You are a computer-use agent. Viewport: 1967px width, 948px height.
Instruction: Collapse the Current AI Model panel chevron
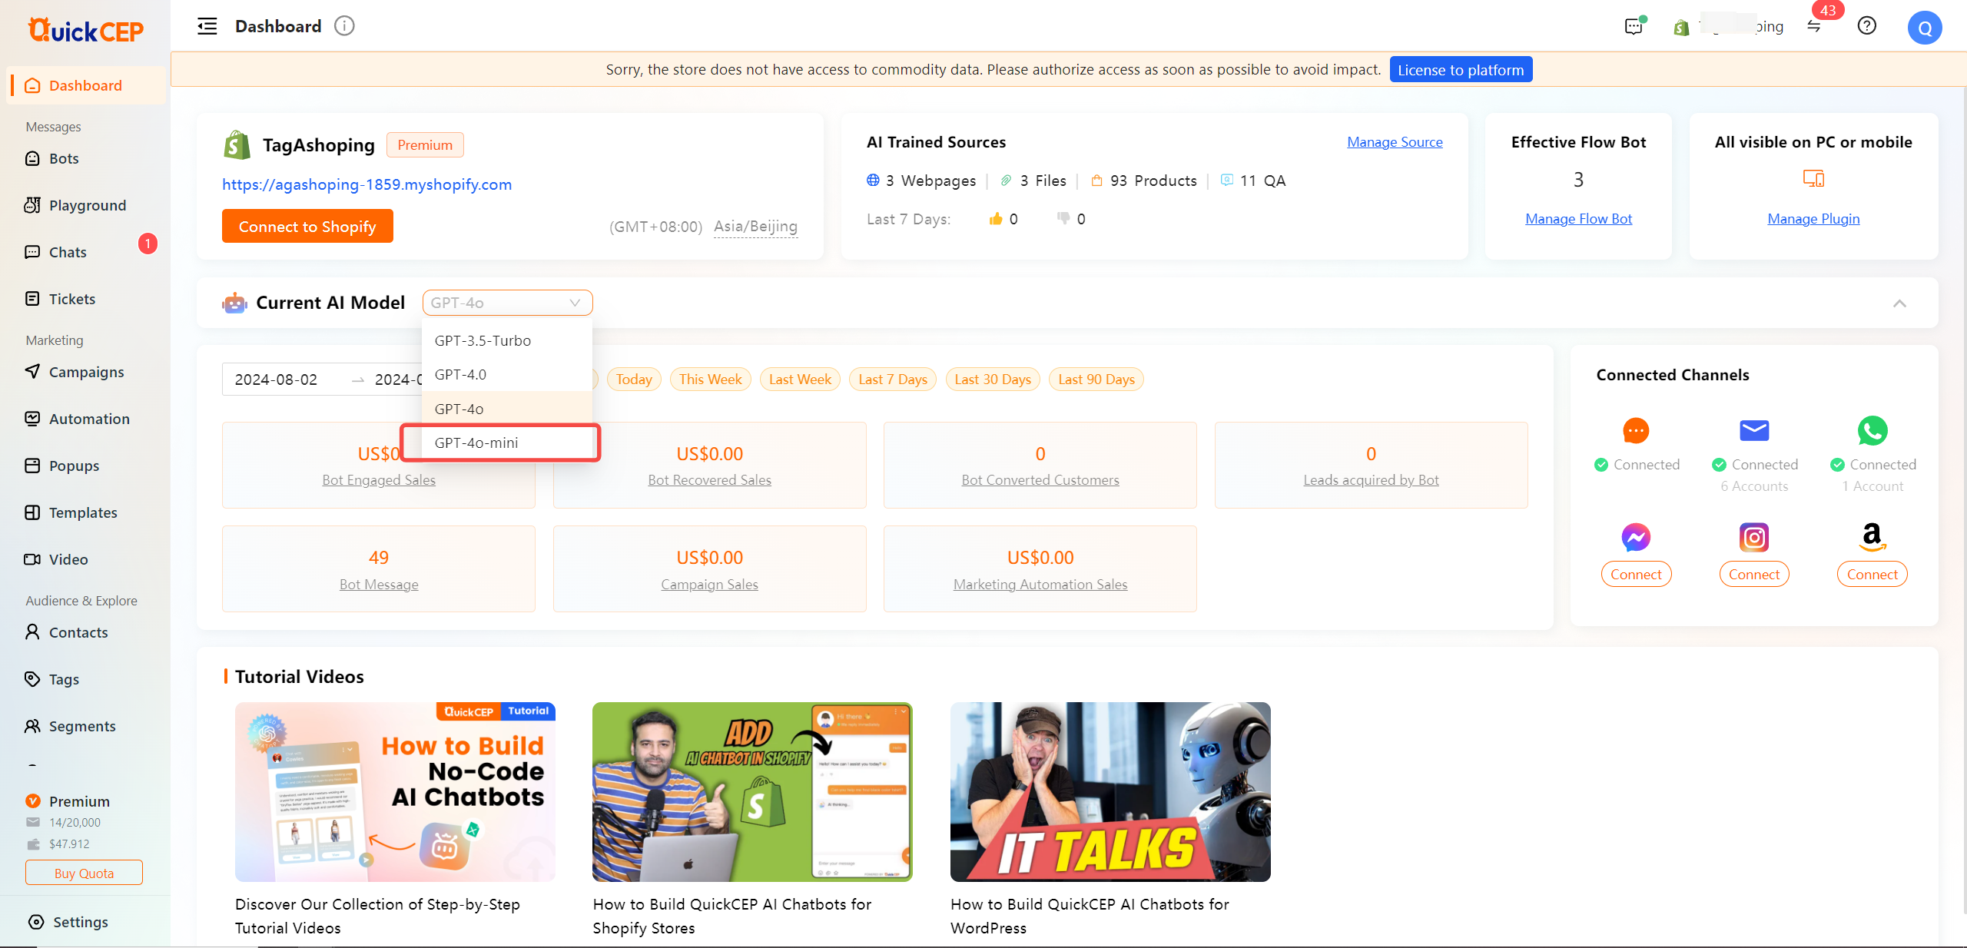(x=1899, y=303)
